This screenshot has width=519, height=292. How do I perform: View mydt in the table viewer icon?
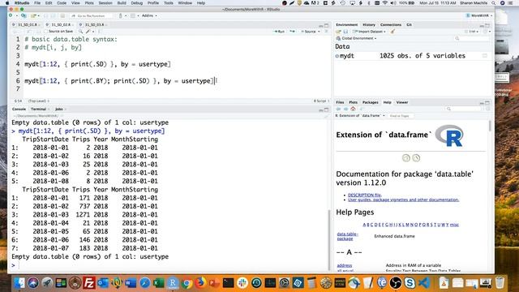coord(485,56)
